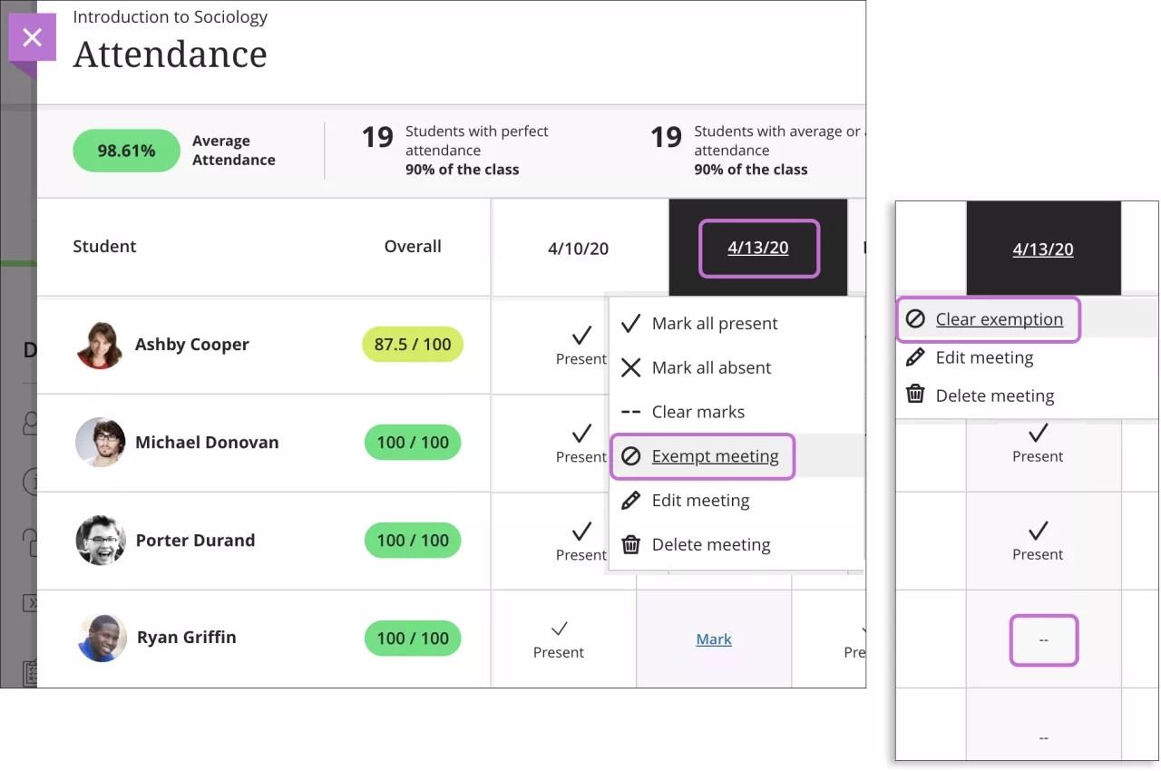This screenshot has width=1161, height=771.
Task: Click the 98.61% average attendance pill
Action: (126, 151)
